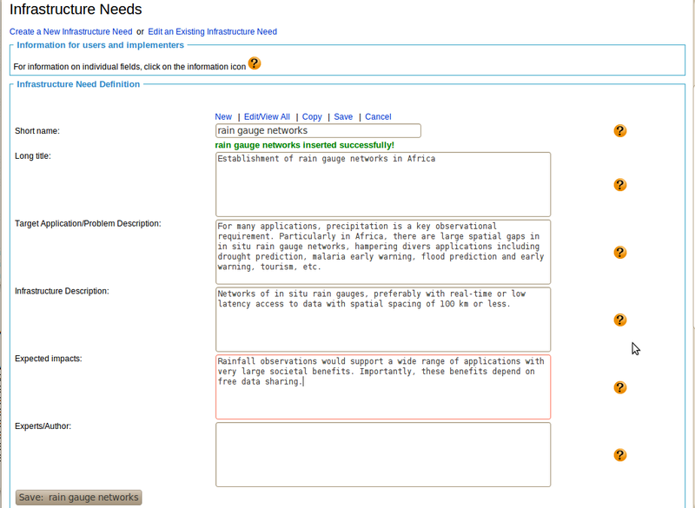
Task: Click the Save link above Short name
Action: click(x=343, y=116)
